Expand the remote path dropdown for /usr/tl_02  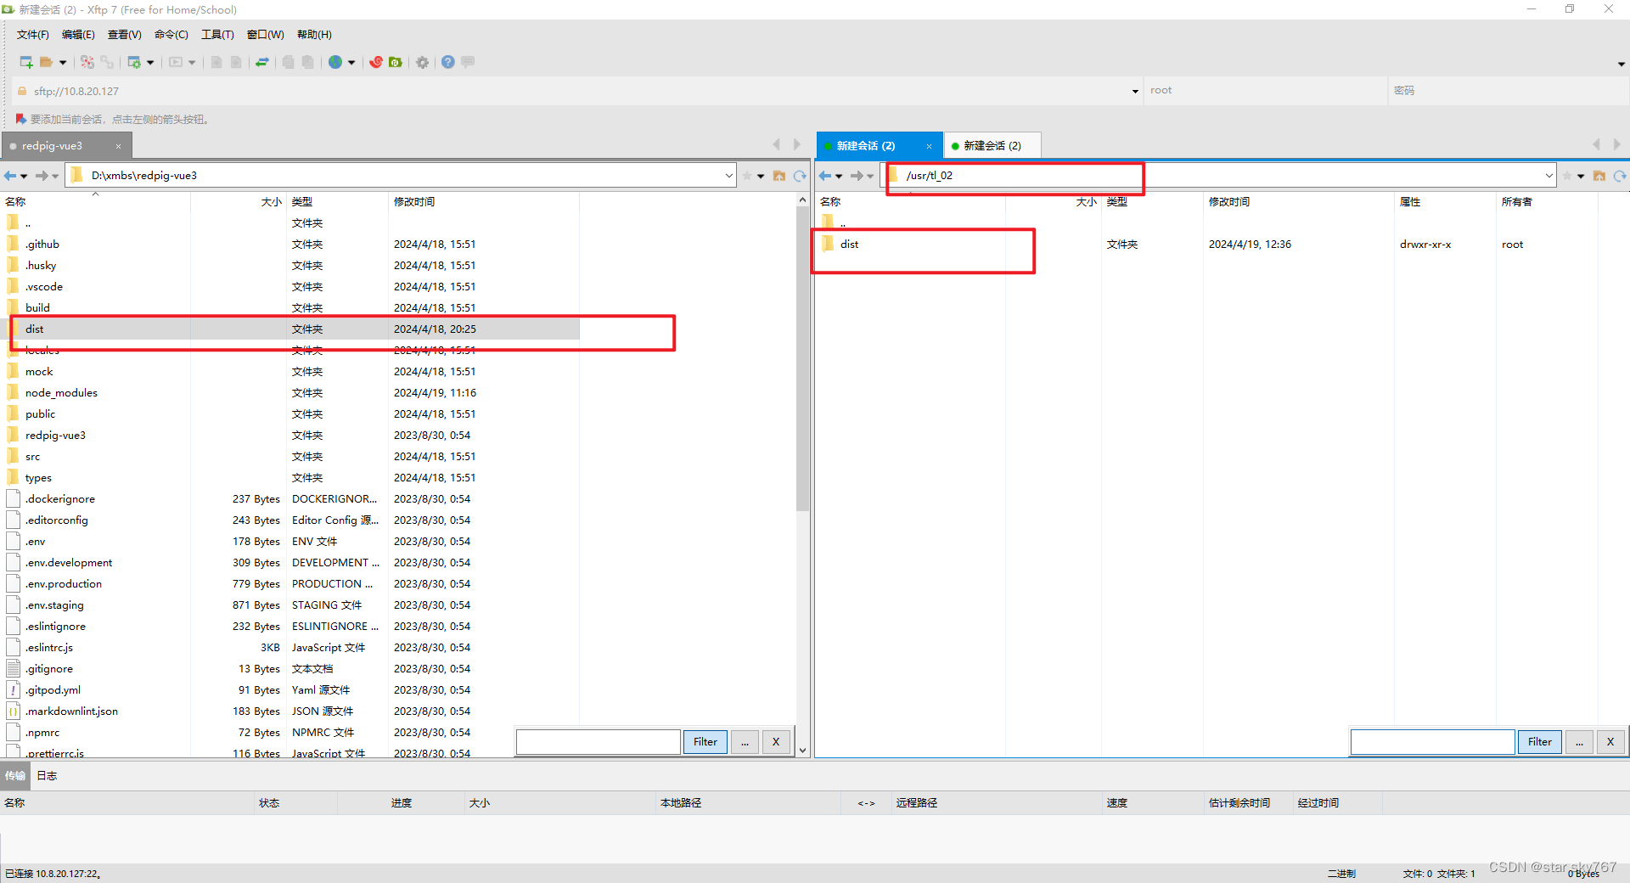click(x=1548, y=176)
